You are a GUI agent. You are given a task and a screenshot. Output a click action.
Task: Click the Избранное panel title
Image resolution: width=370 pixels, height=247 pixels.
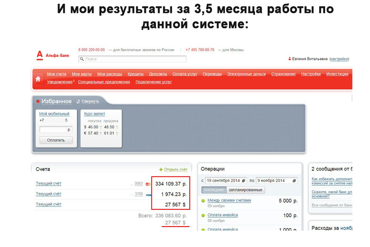(57, 101)
